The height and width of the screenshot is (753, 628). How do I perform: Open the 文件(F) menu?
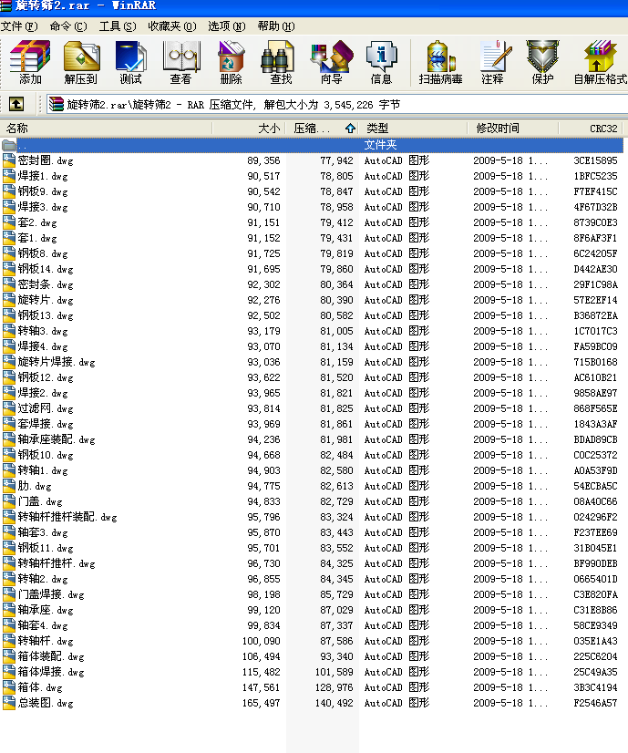[x=19, y=26]
